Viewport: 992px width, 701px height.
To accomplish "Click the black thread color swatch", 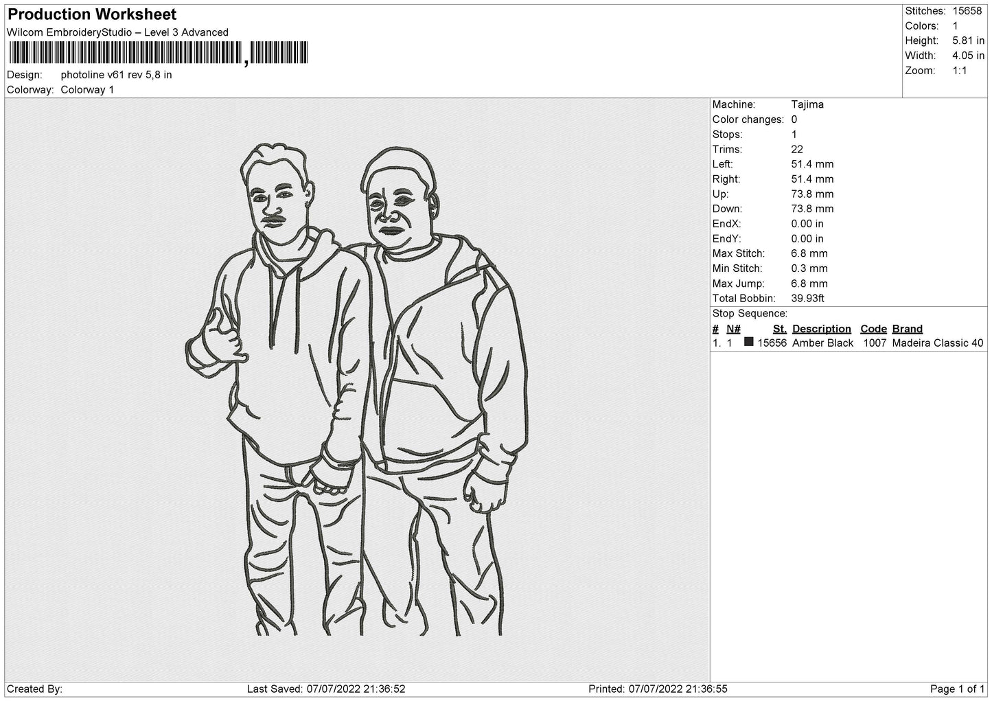I will 749,342.
